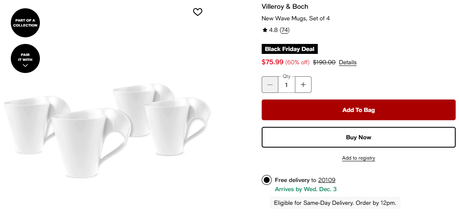
Task: Click the star rating icon
Action: click(265, 30)
